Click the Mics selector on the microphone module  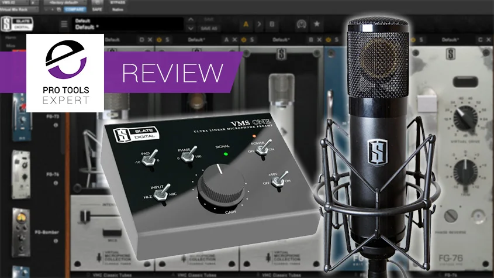point(112,233)
